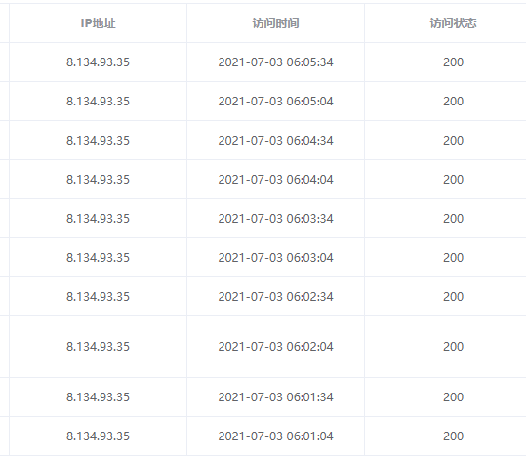This screenshot has height=457, width=526.
Task: Click the 访问状态 column header
Action: click(453, 23)
